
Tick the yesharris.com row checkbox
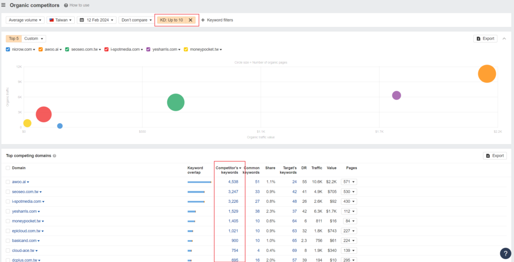[x=8, y=211]
